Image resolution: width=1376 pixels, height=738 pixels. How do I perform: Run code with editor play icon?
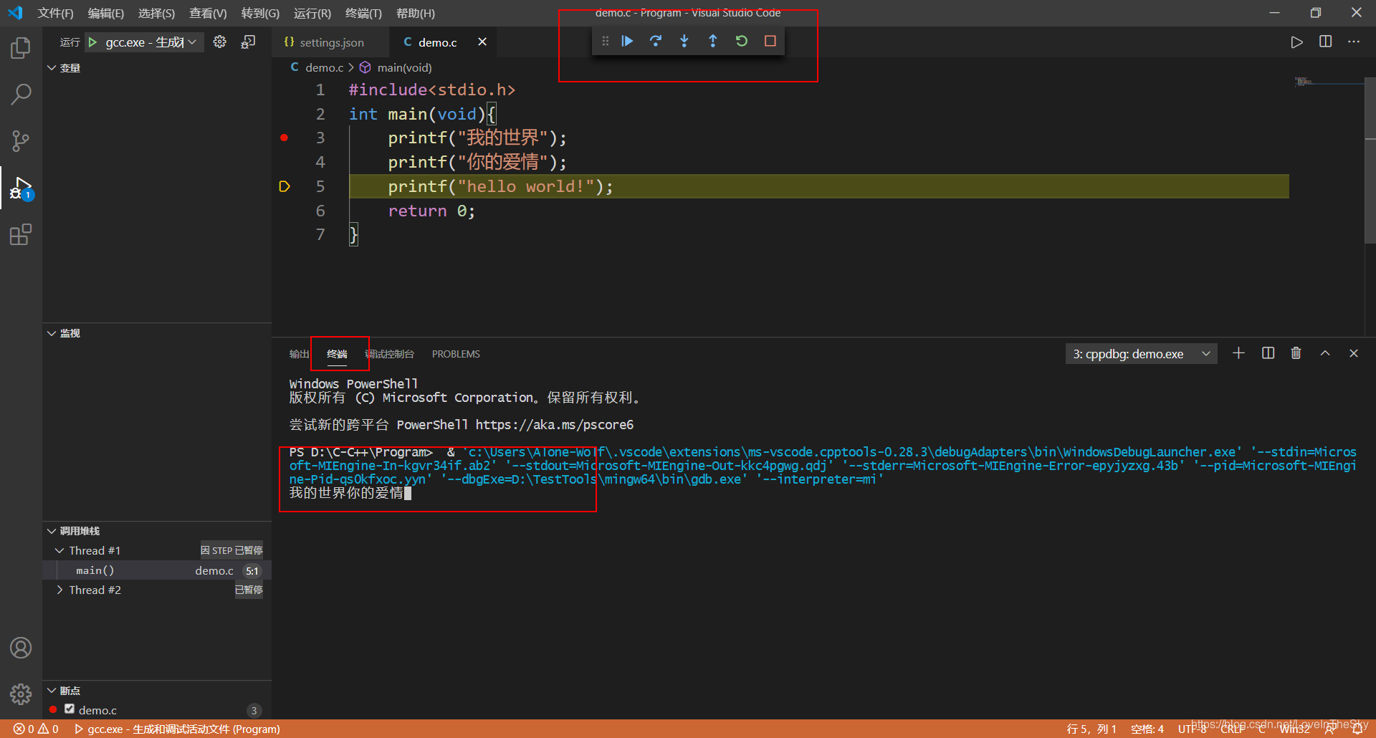pos(1296,42)
